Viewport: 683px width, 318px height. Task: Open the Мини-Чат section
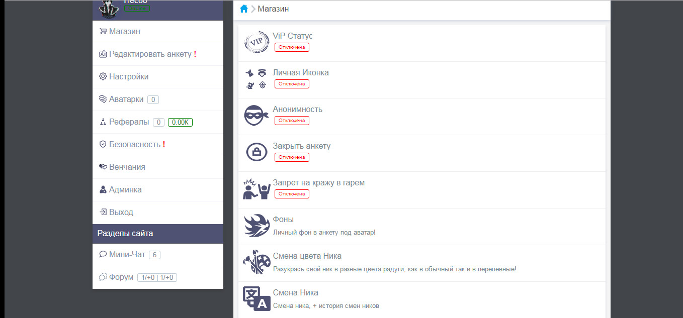[x=127, y=255]
